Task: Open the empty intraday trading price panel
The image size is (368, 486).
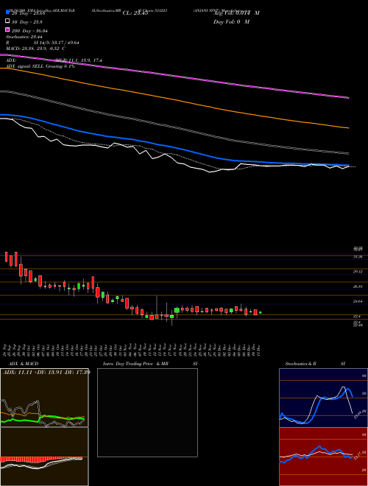Action: pyautogui.click(x=147, y=412)
